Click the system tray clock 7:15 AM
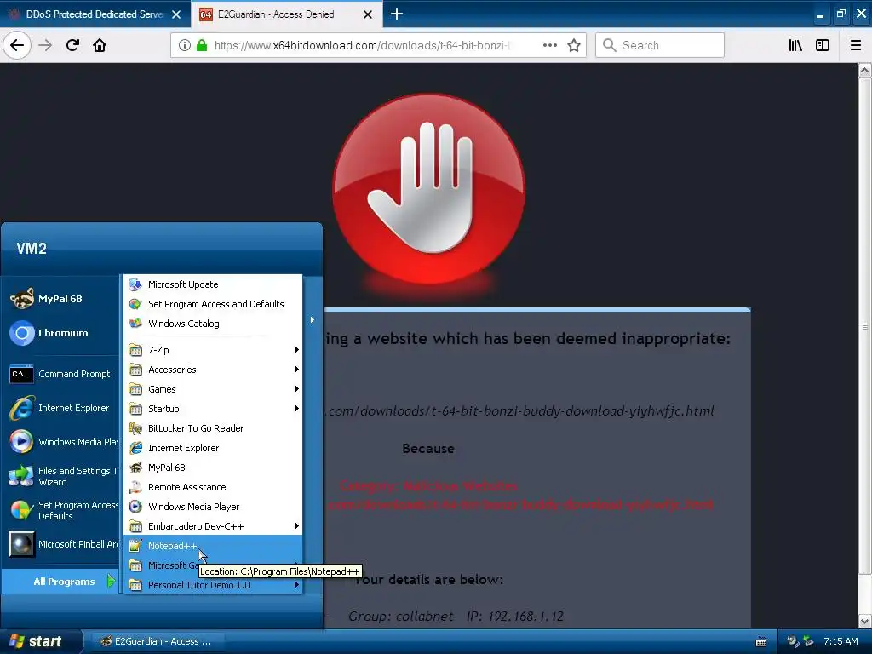This screenshot has width=872, height=654. (840, 642)
